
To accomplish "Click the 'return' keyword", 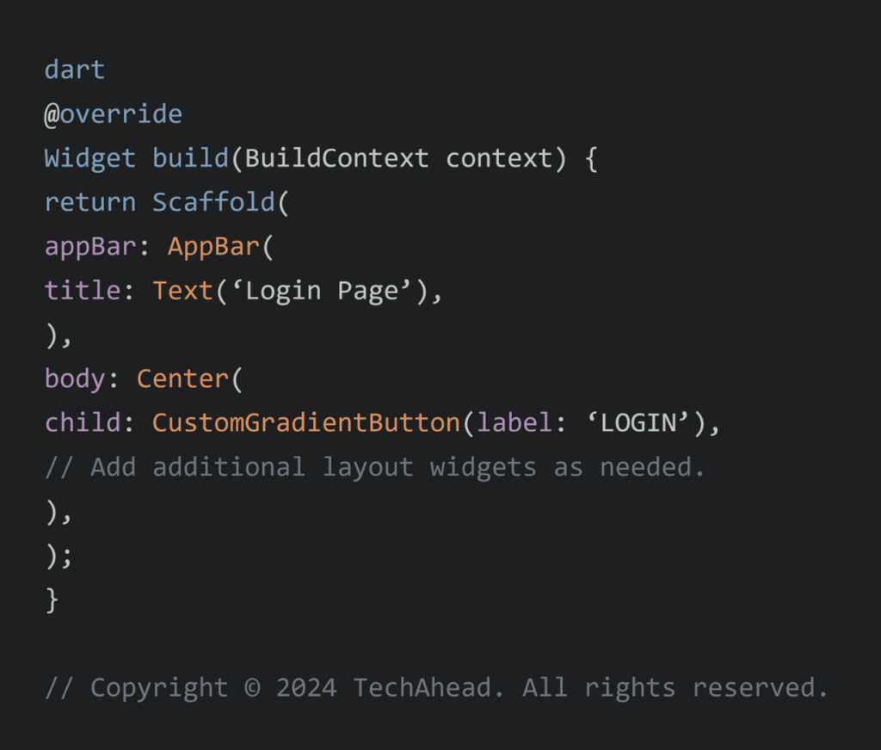I will tap(89, 202).
